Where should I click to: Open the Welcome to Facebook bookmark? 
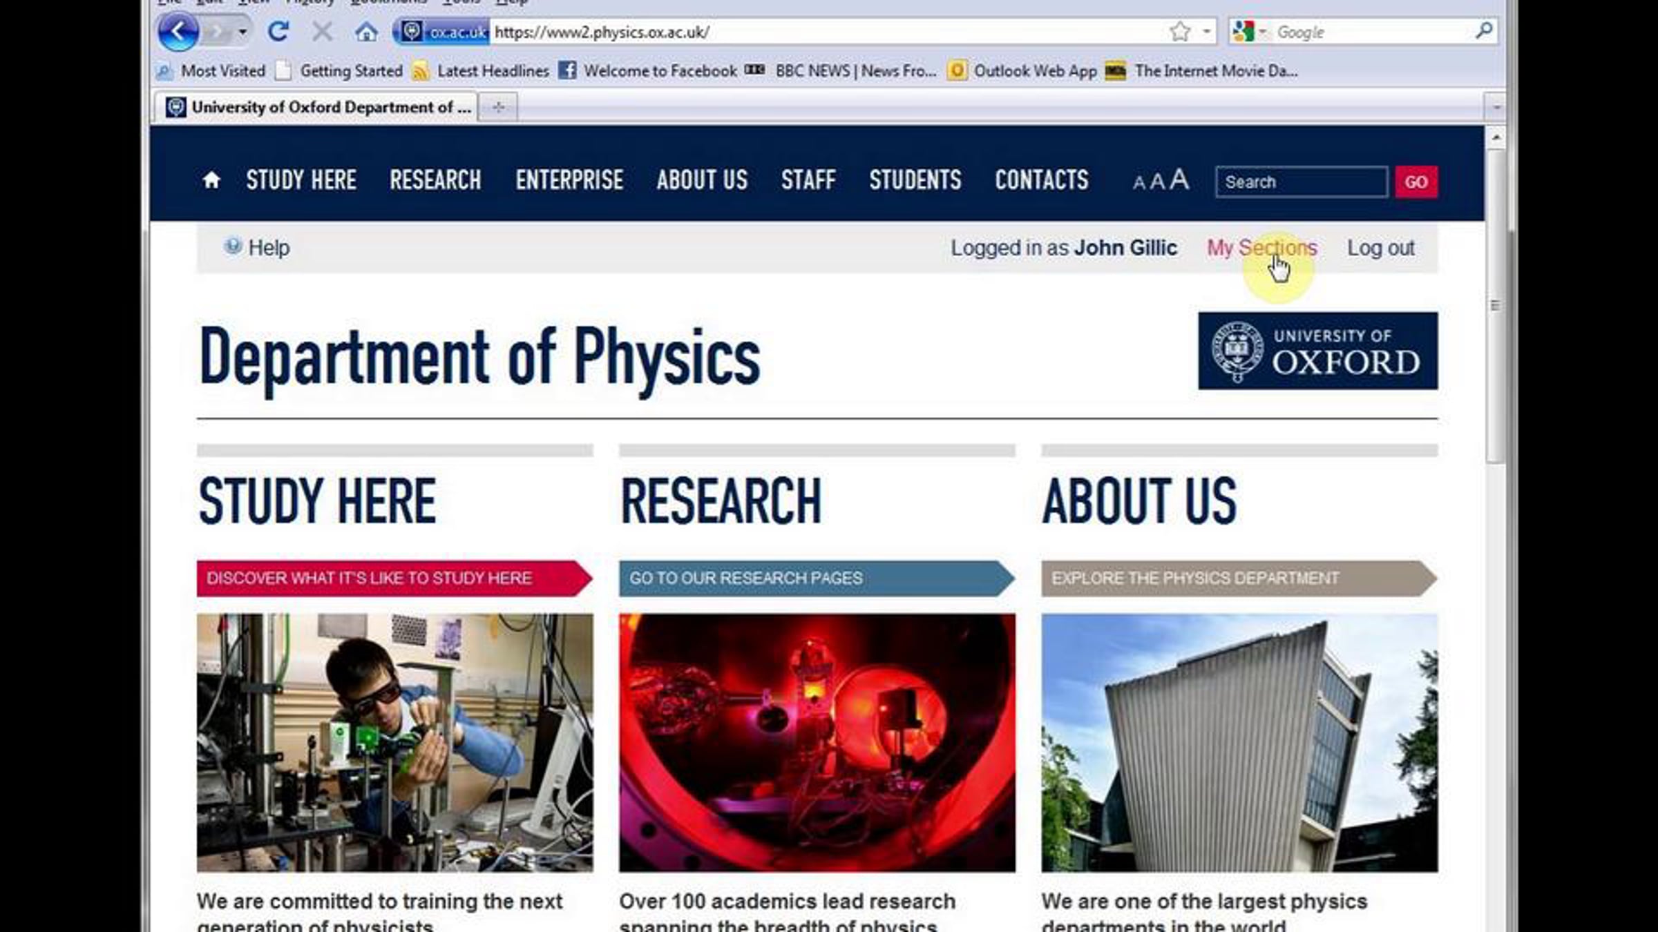[659, 70]
